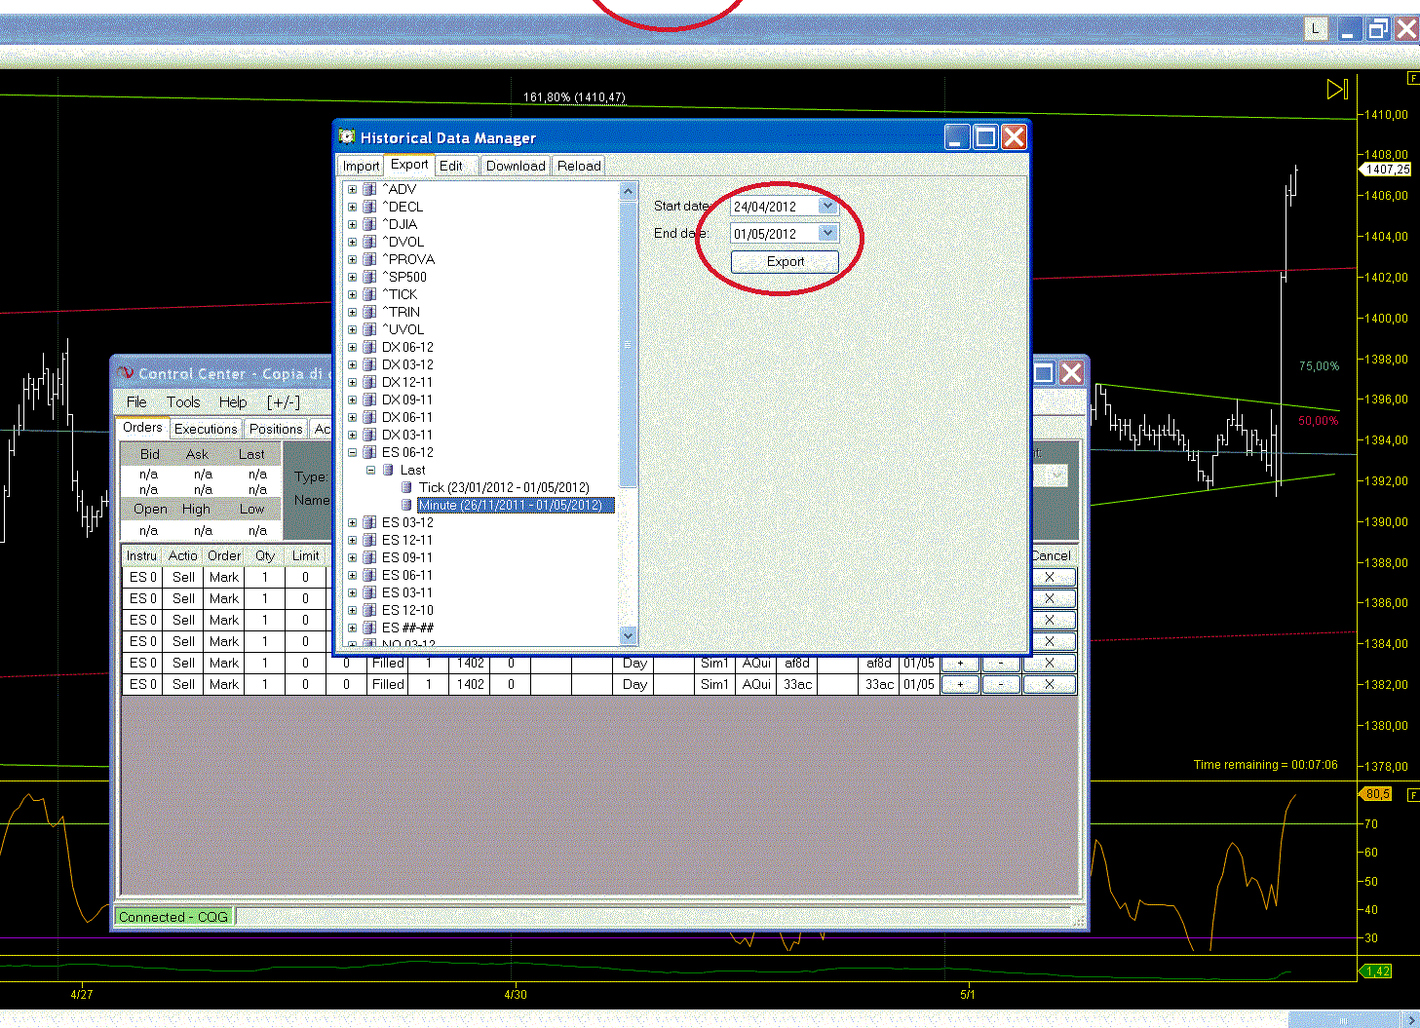Click the database icon beside ^ADV

tap(369, 189)
